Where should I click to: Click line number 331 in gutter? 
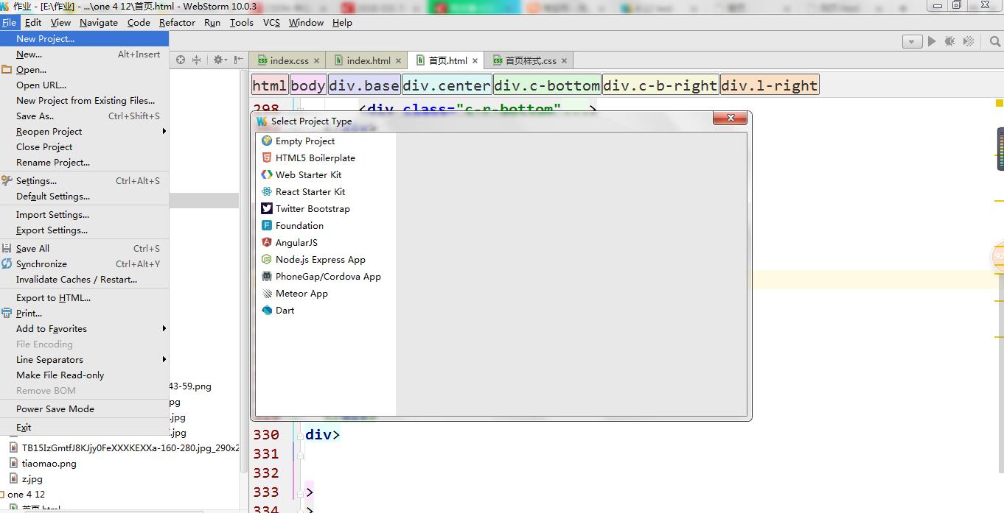click(x=266, y=453)
